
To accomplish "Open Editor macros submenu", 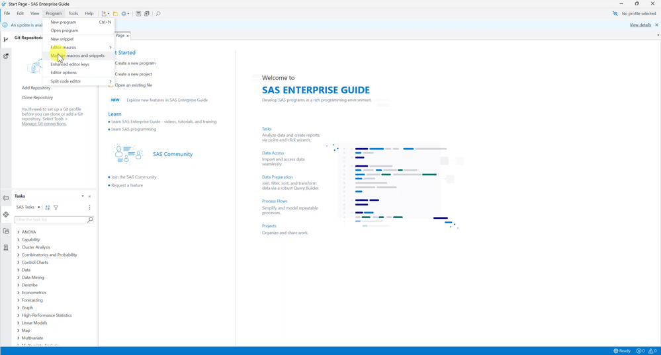I will 79,47.
